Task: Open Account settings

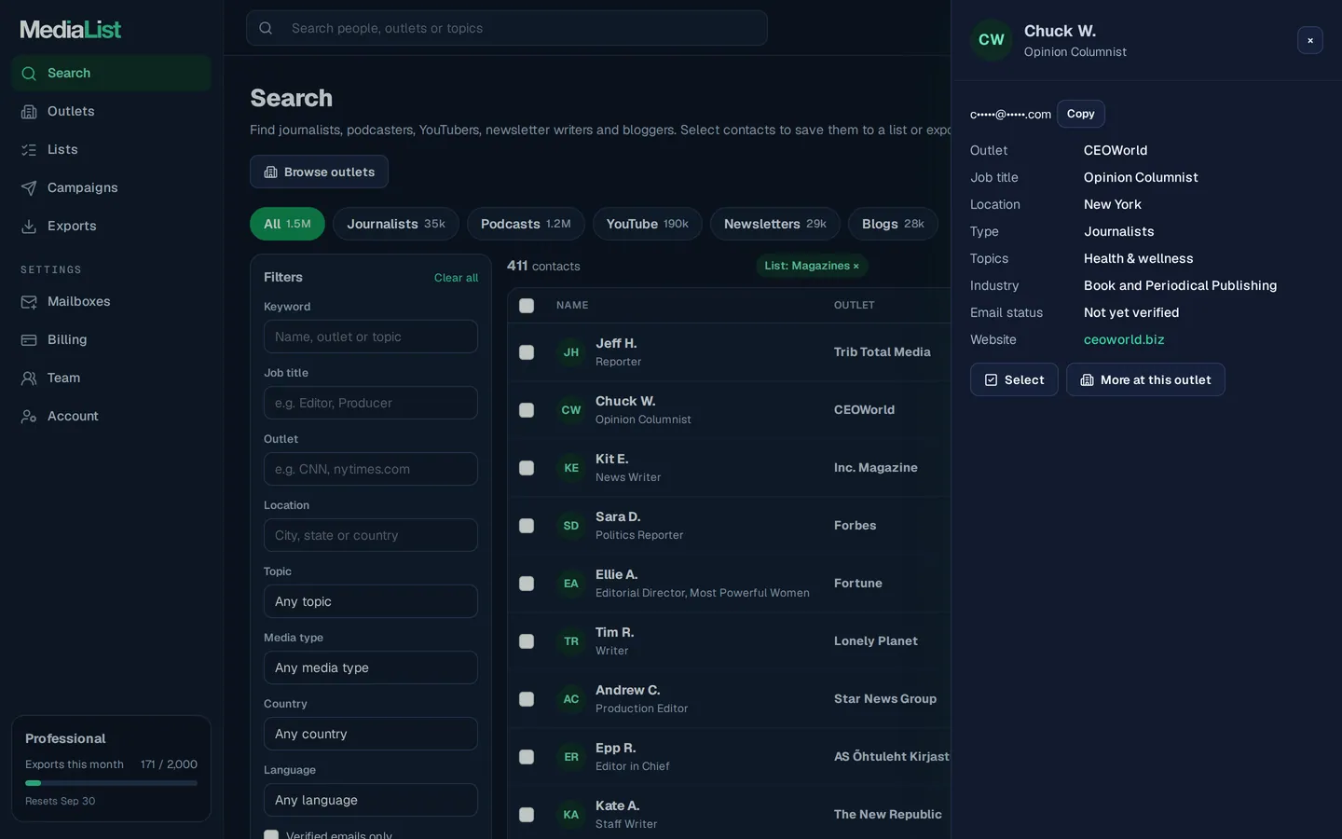Action: tap(111, 416)
